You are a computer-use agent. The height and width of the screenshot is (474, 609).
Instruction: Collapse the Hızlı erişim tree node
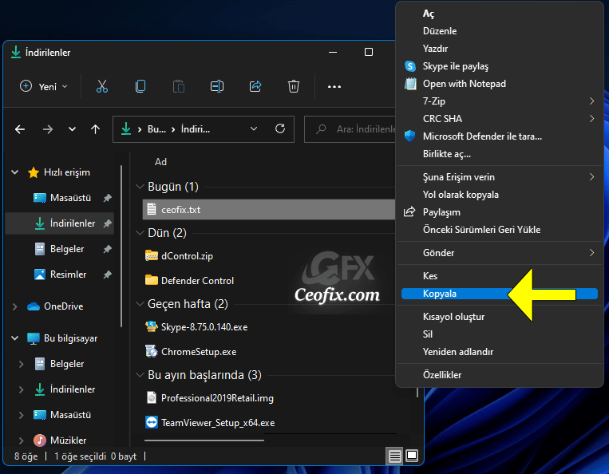(x=14, y=172)
